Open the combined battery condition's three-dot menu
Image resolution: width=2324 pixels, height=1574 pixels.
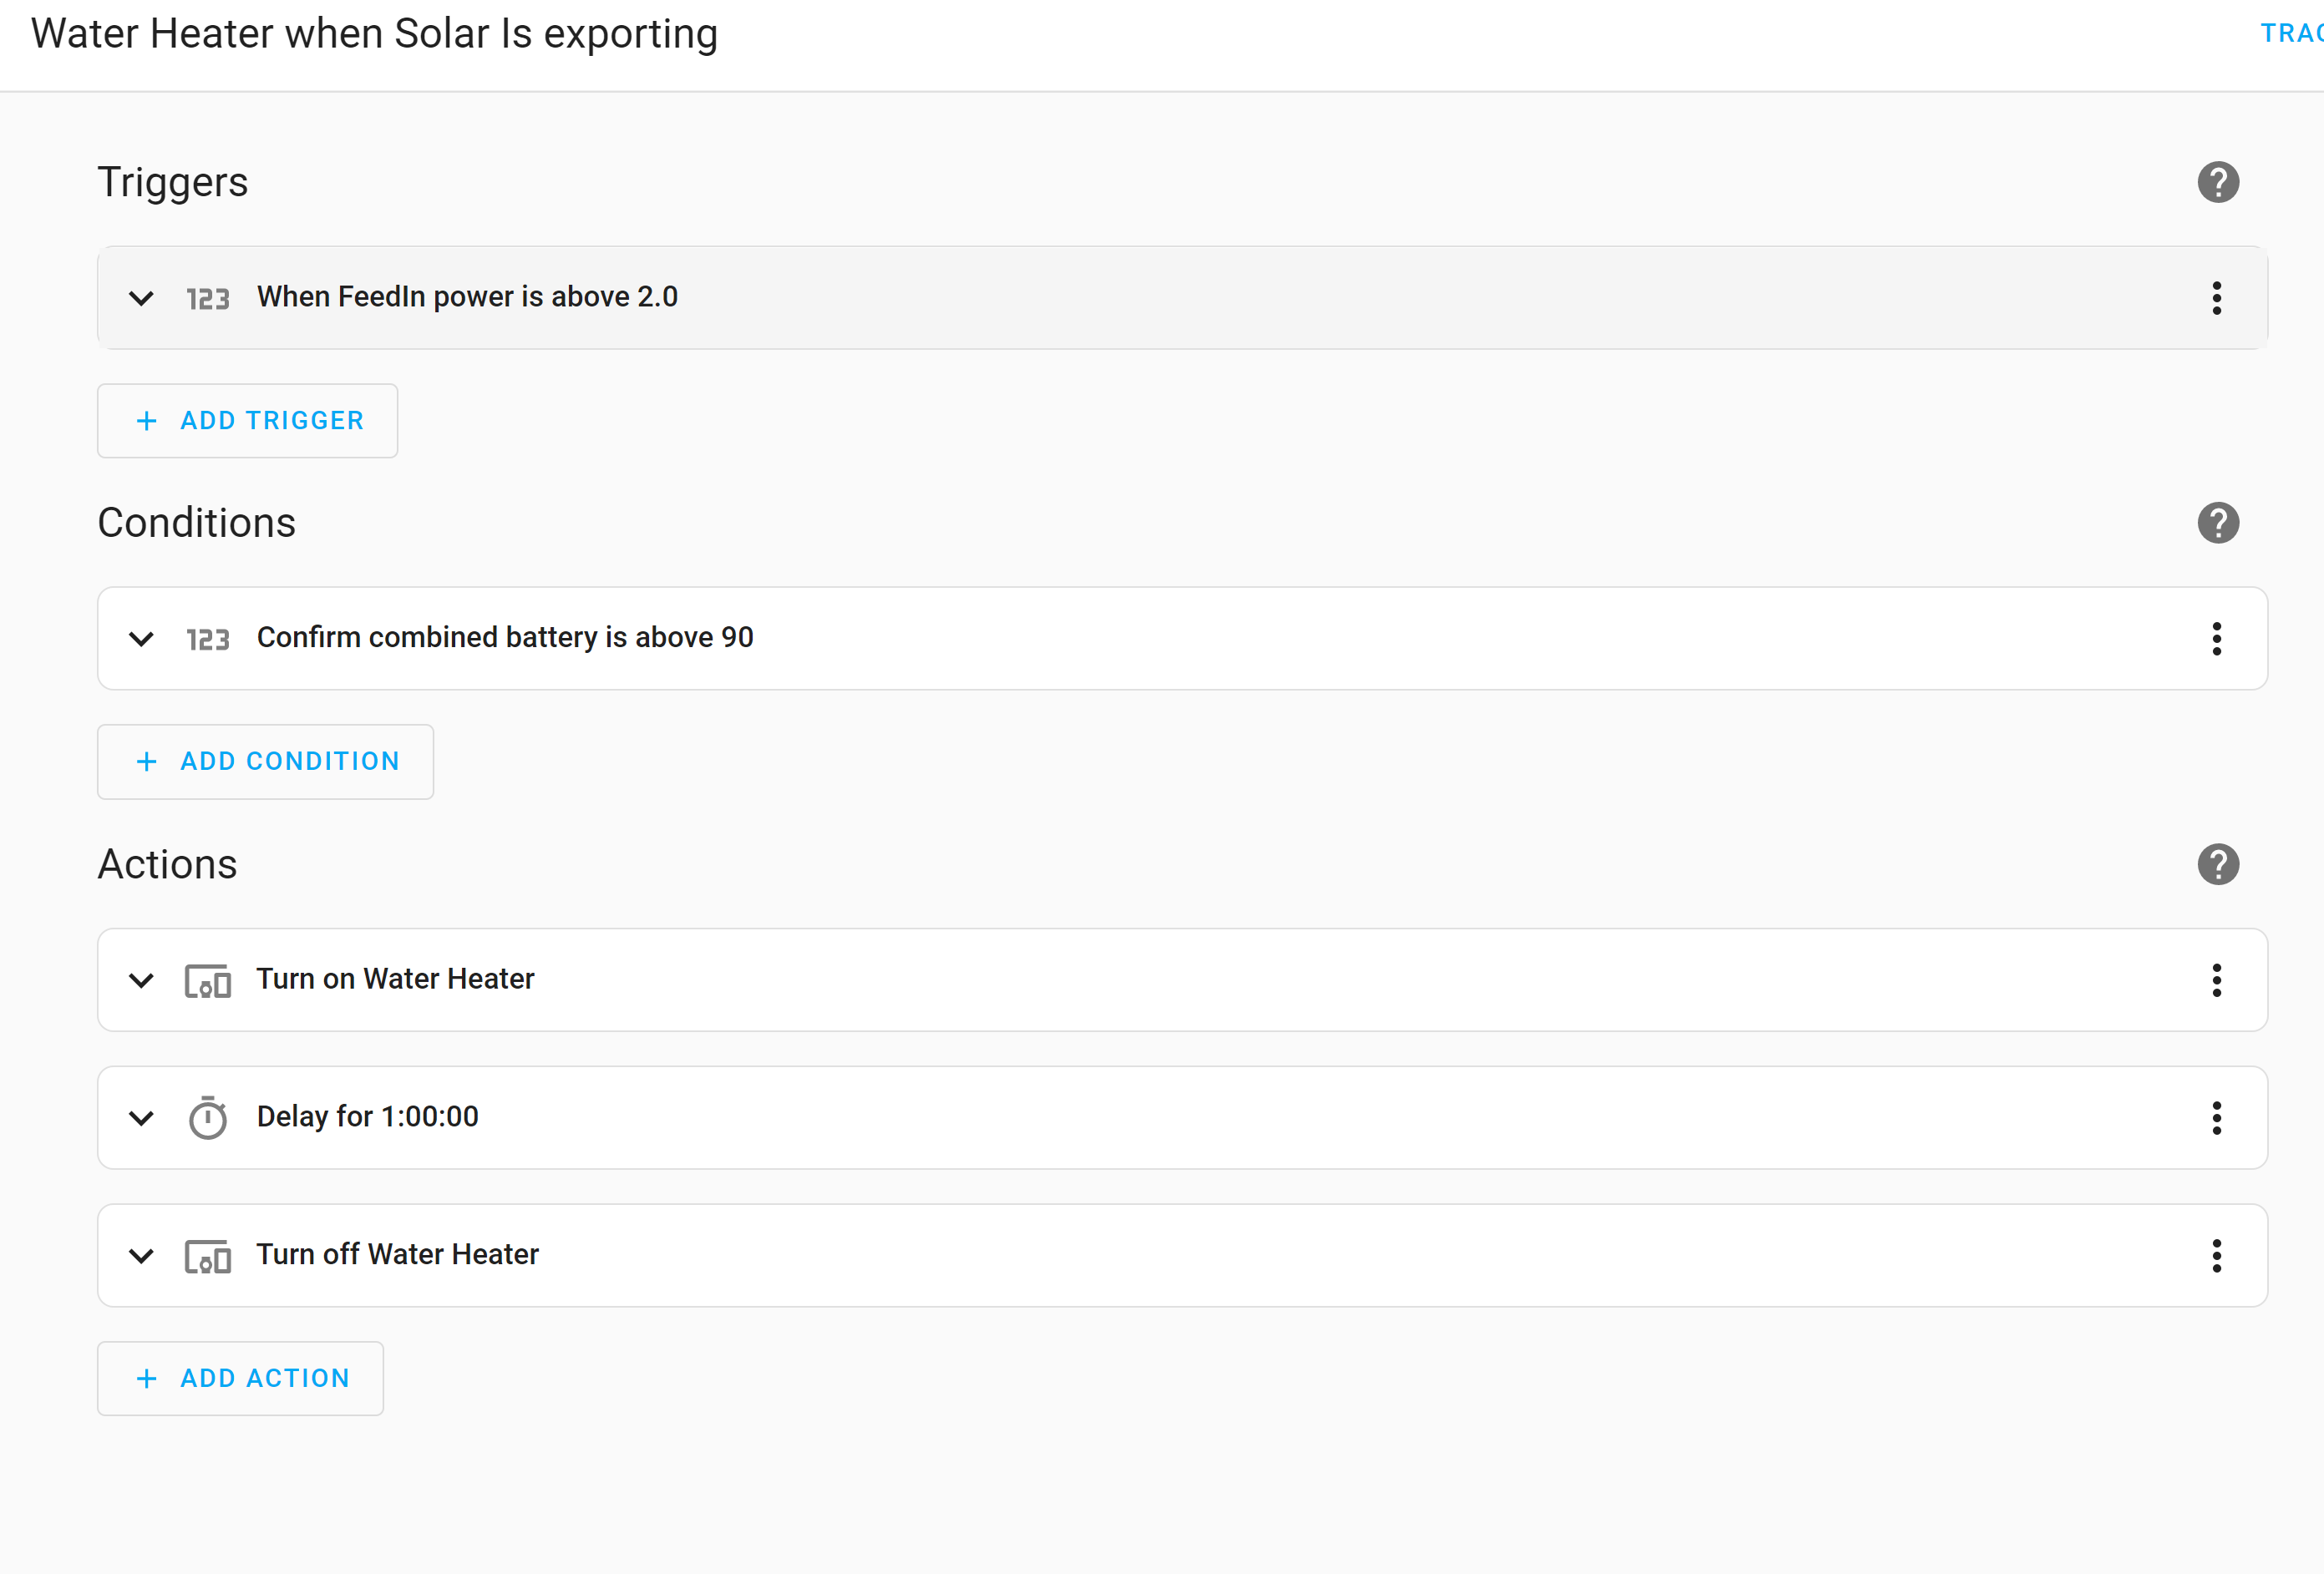[2216, 639]
